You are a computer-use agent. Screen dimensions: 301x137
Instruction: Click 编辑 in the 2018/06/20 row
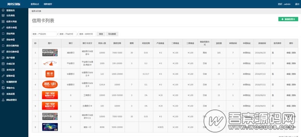[289, 53]
